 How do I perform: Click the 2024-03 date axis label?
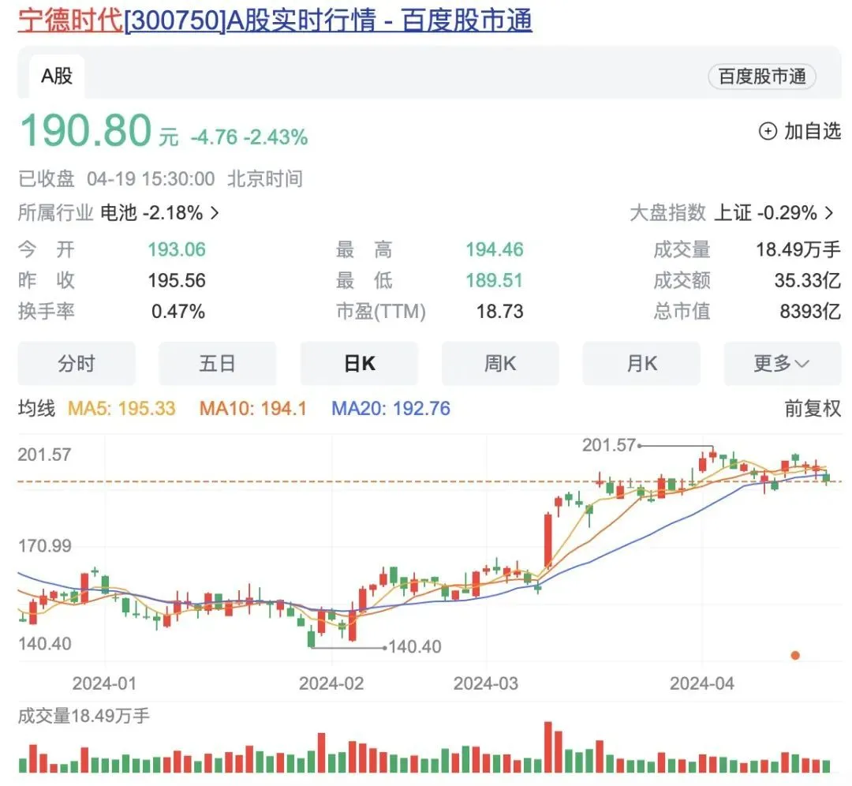coord(486,683)
